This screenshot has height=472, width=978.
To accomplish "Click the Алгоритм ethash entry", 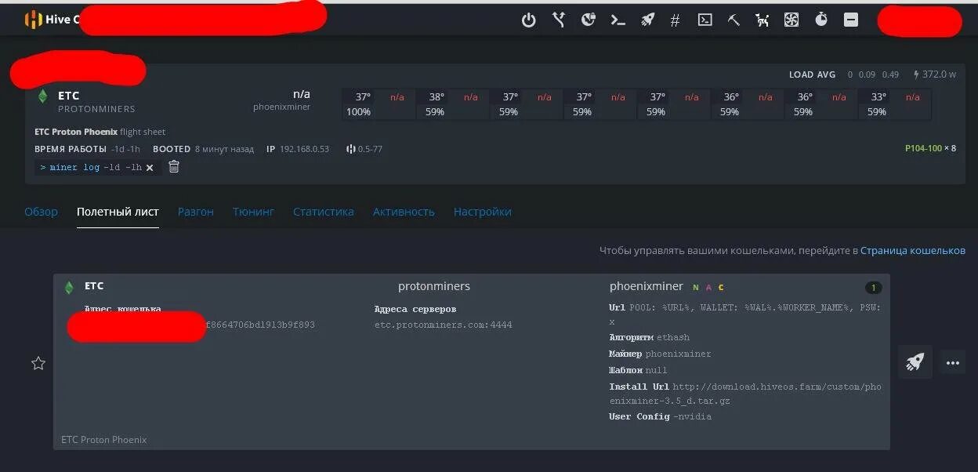I will 650,337.
